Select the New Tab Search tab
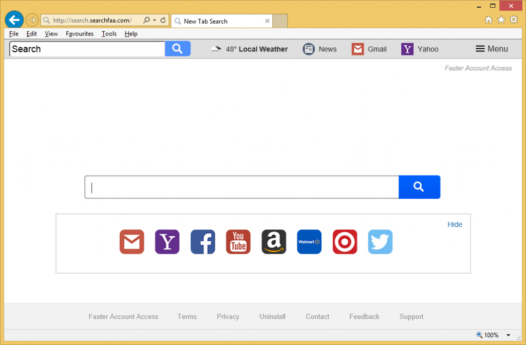The height and width of the screenshot is (345, 526). pos(221,21)
